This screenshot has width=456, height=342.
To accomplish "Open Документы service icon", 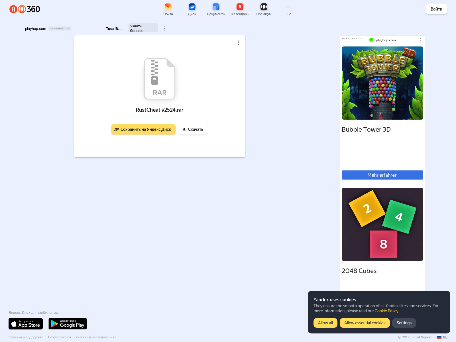I will pyautogui.click(x=216, y=9).
